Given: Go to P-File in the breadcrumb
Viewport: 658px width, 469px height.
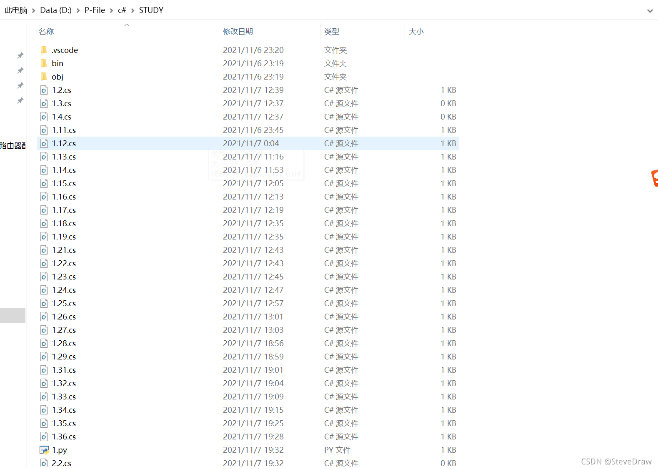Looking at the screenshot, I should (95, 10).
